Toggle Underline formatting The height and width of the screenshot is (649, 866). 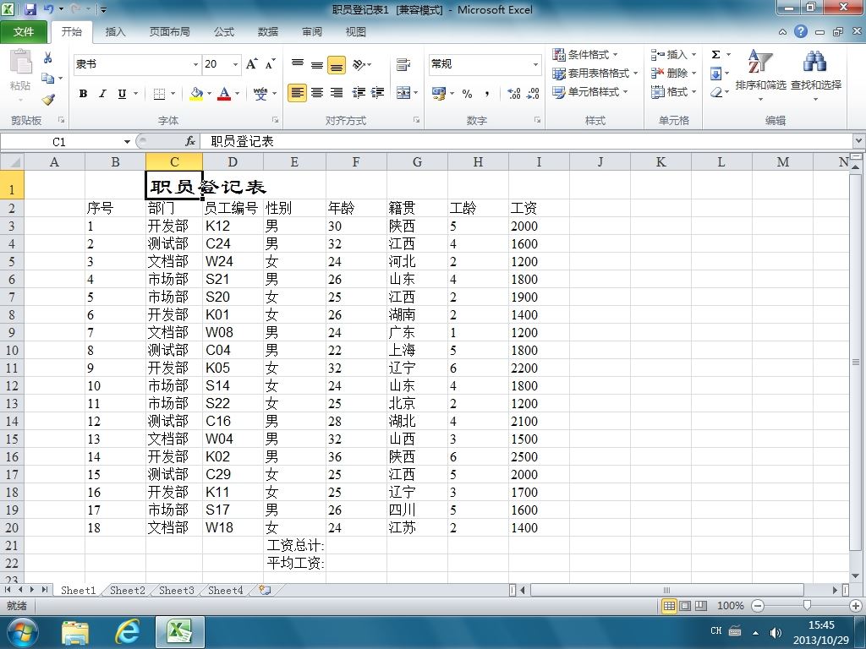(122, 94)
